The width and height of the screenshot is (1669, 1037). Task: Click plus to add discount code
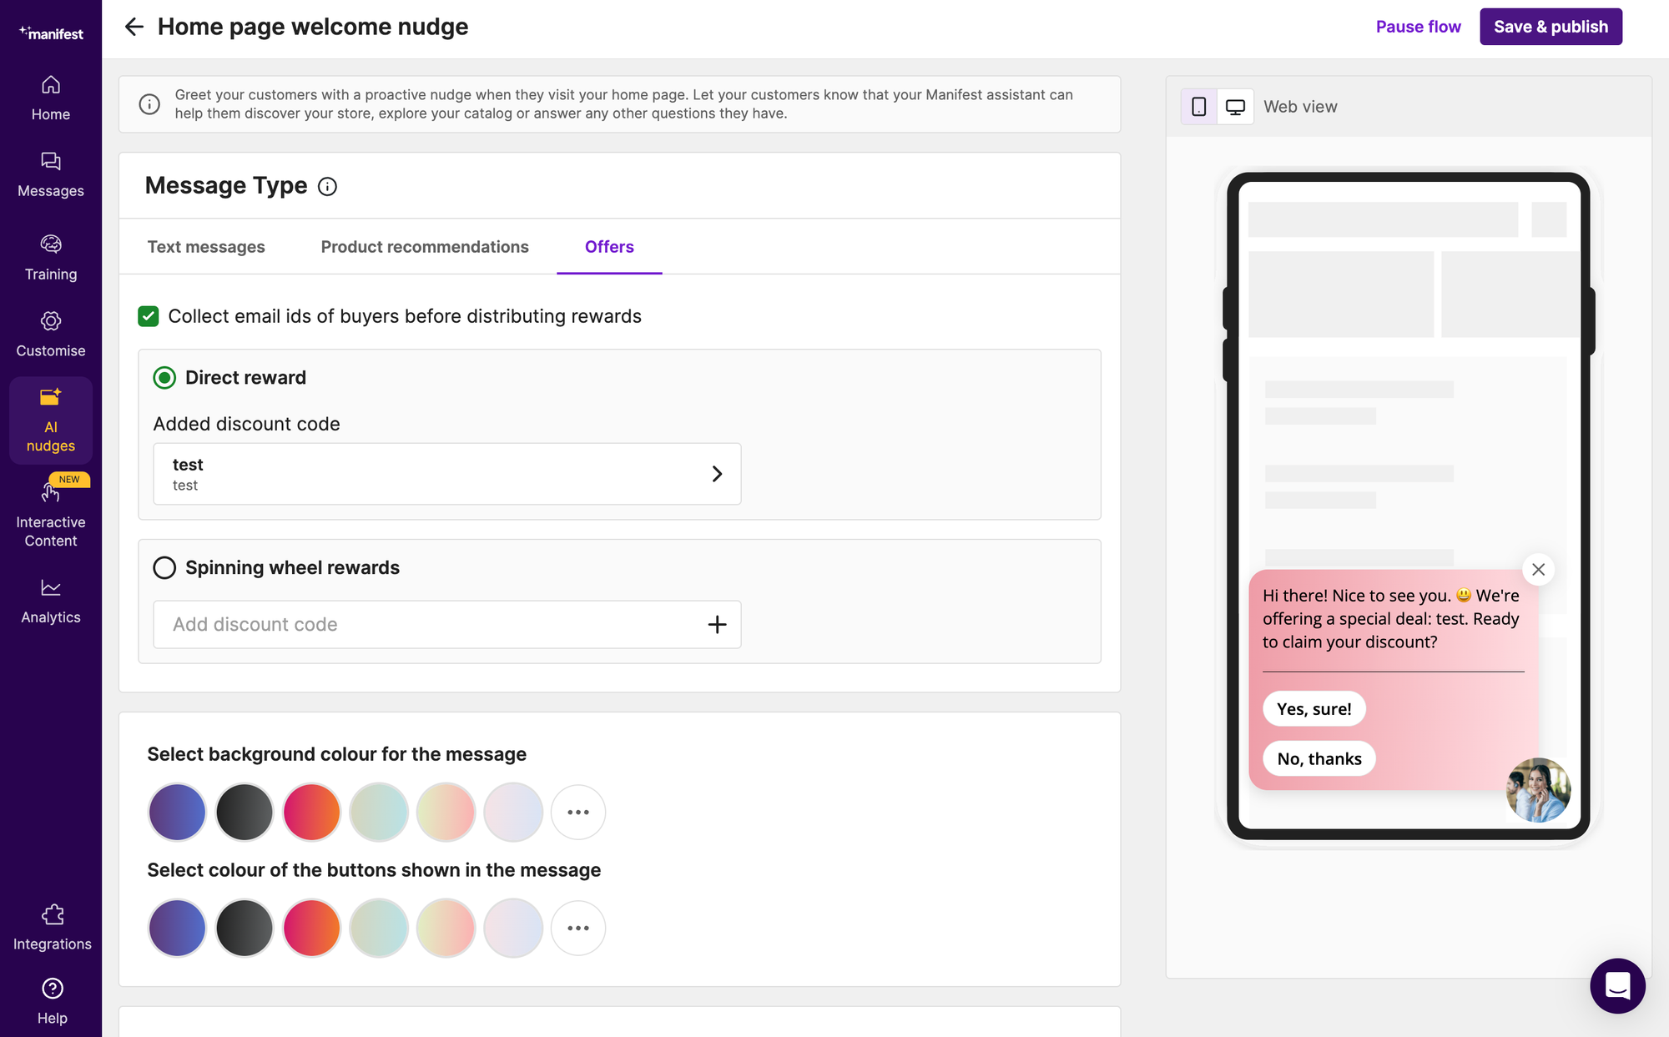click(717, 625)
